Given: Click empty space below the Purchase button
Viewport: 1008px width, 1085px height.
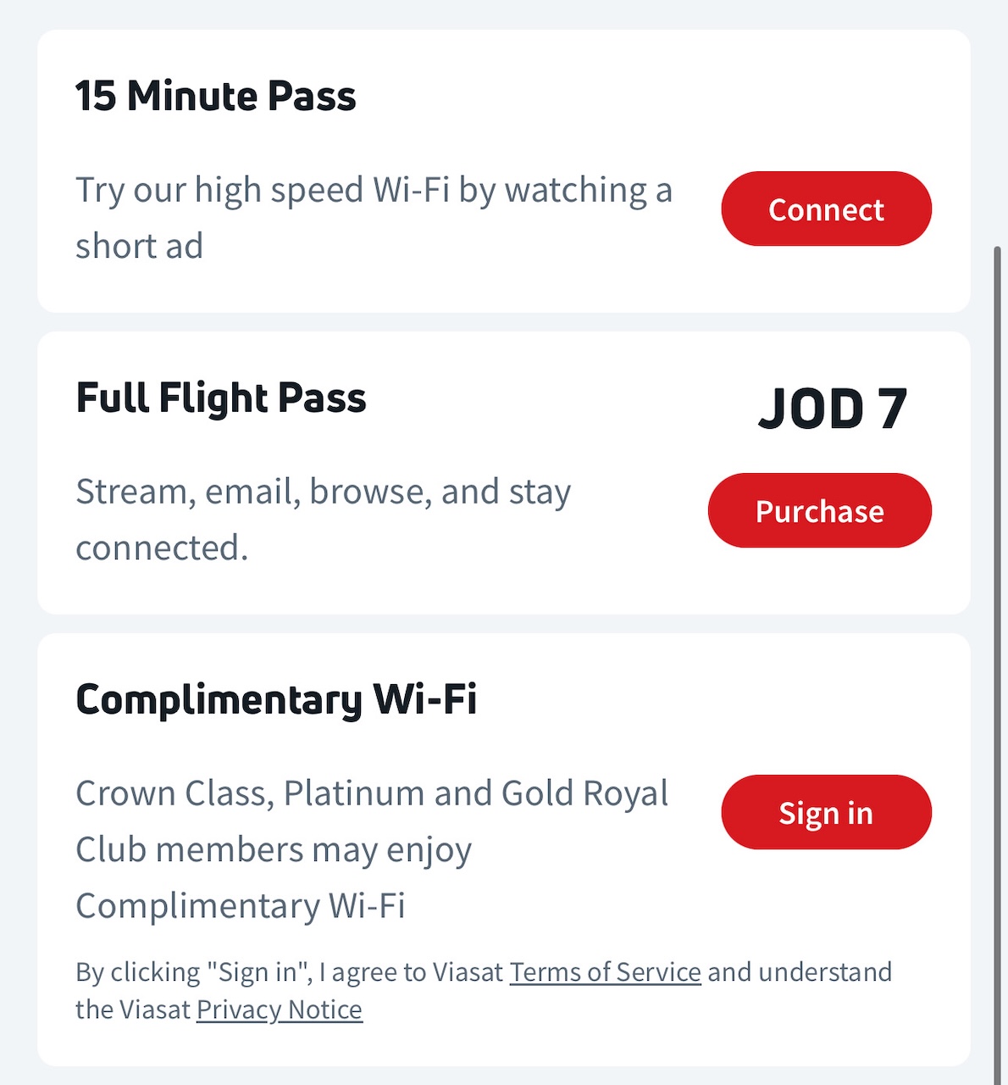Looking at the screenshot, I should tap(819, 583).
